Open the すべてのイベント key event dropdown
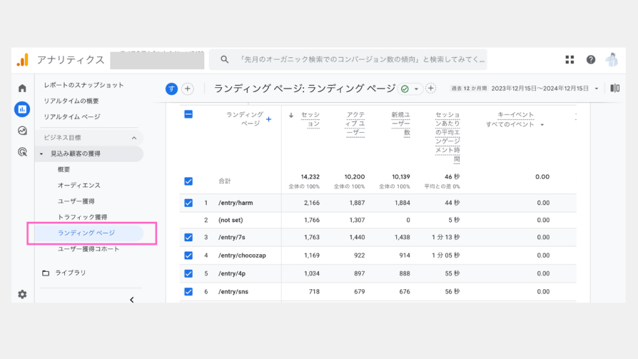Screen dimensions: 638x359 tap(515, 125)
